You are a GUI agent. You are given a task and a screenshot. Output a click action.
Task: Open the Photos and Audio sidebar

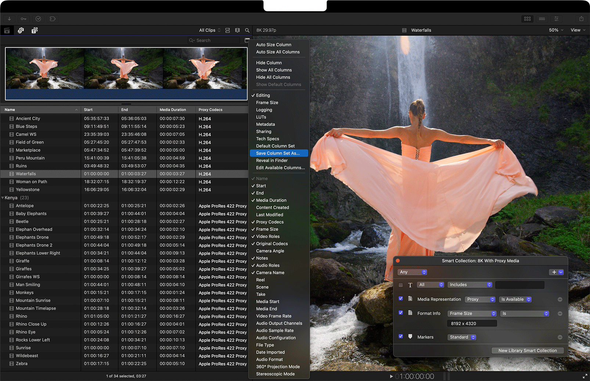[21, 30]
